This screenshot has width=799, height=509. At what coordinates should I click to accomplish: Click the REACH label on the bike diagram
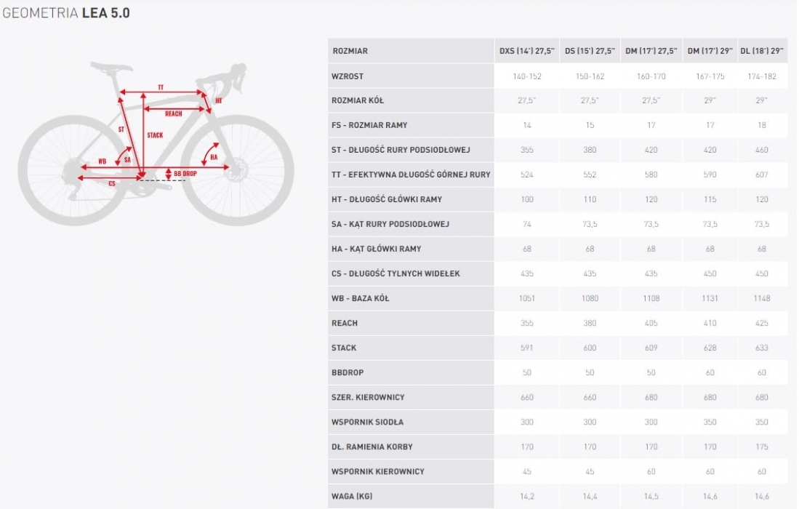point(173,113)
